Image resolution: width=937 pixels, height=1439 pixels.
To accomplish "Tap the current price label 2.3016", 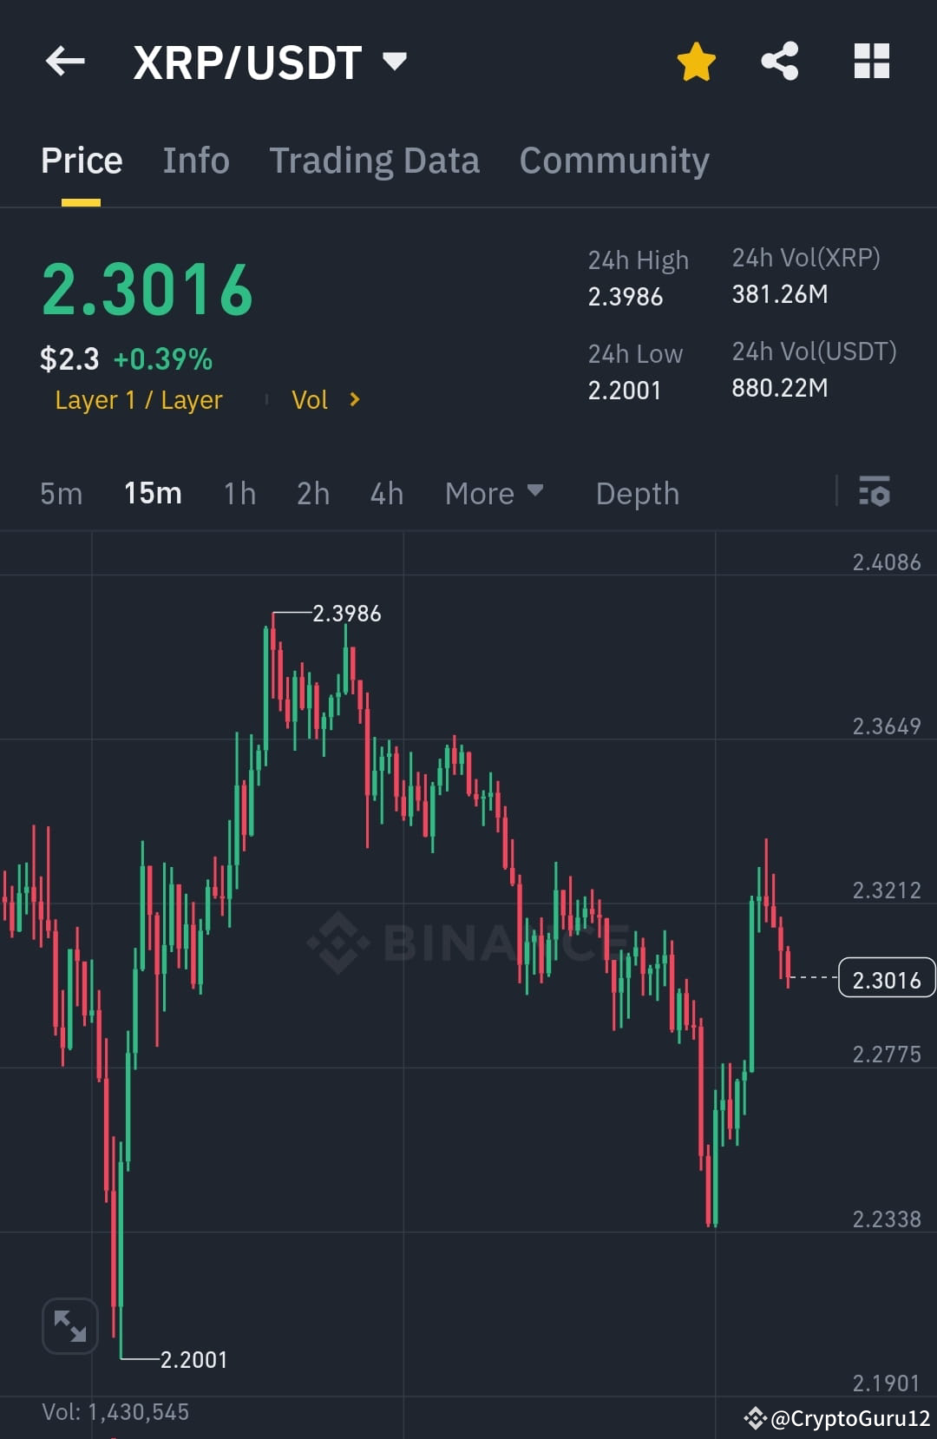I will (886, 979).
